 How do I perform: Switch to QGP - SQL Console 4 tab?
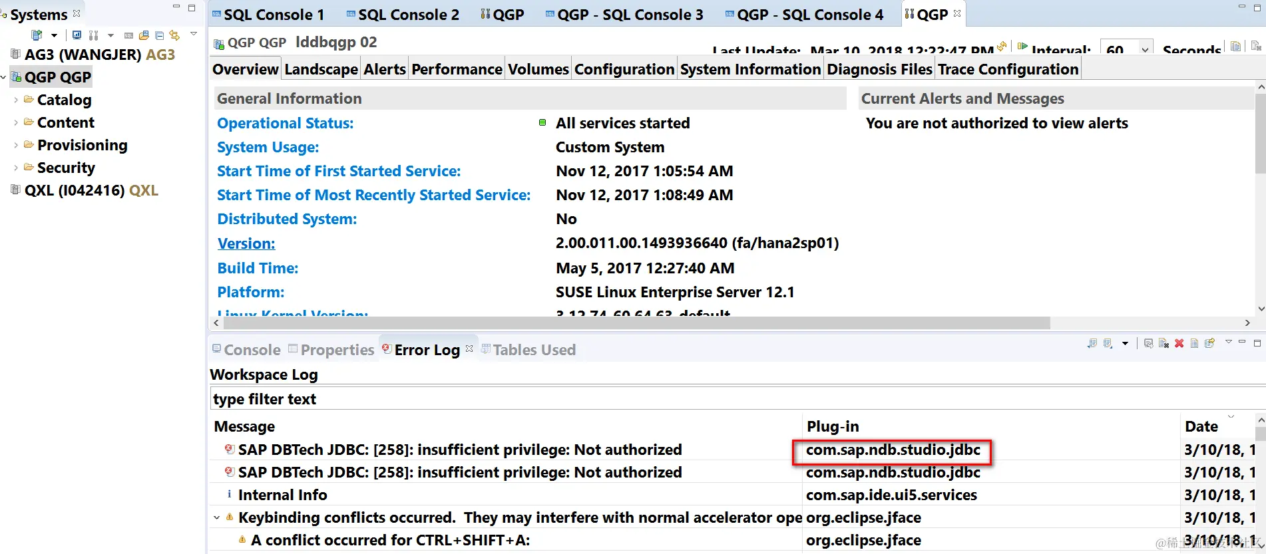804,15
